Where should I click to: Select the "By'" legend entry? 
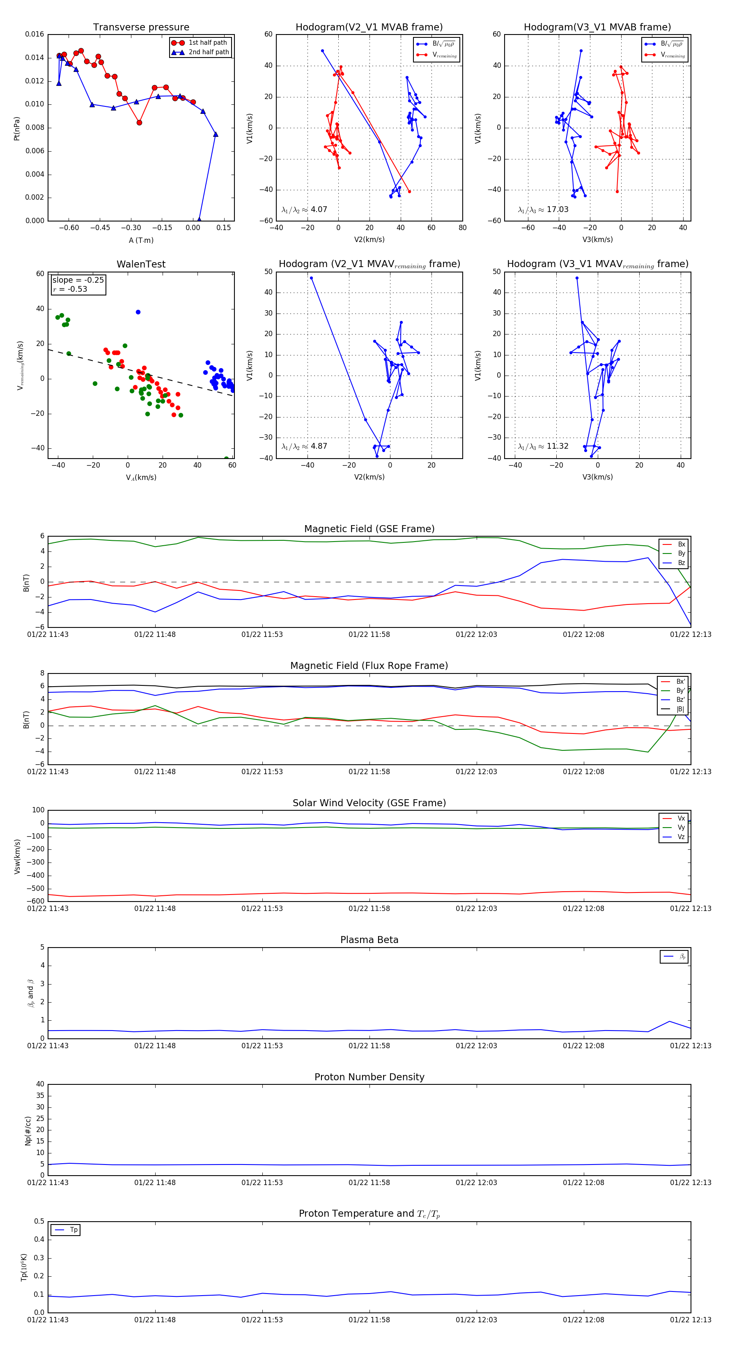[x=673, y=691]
